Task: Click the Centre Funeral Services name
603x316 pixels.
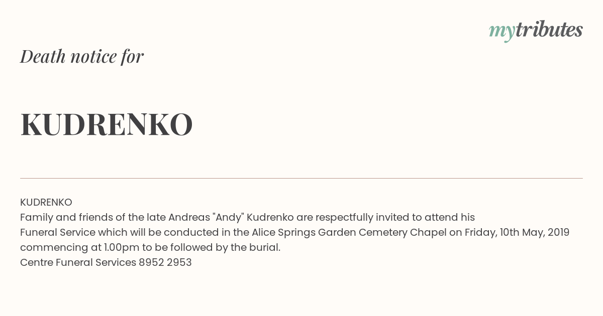Action: pyautogui.click(x=78, y=262)
